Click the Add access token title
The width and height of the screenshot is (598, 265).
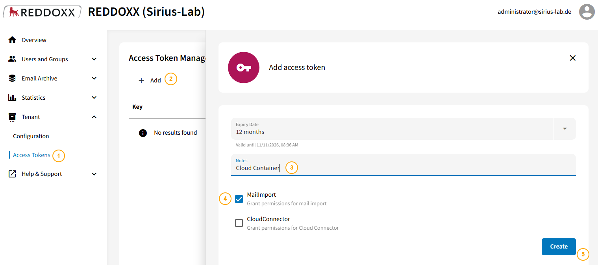click(x=297, y=68)
